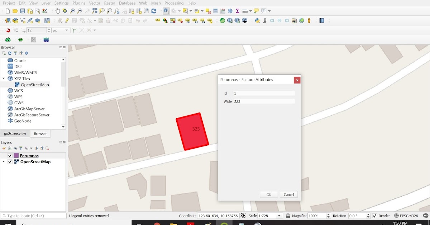
Task: Toggle the Render checkbox in status bar
Action: pyautogui.click(x=375, y=216)
